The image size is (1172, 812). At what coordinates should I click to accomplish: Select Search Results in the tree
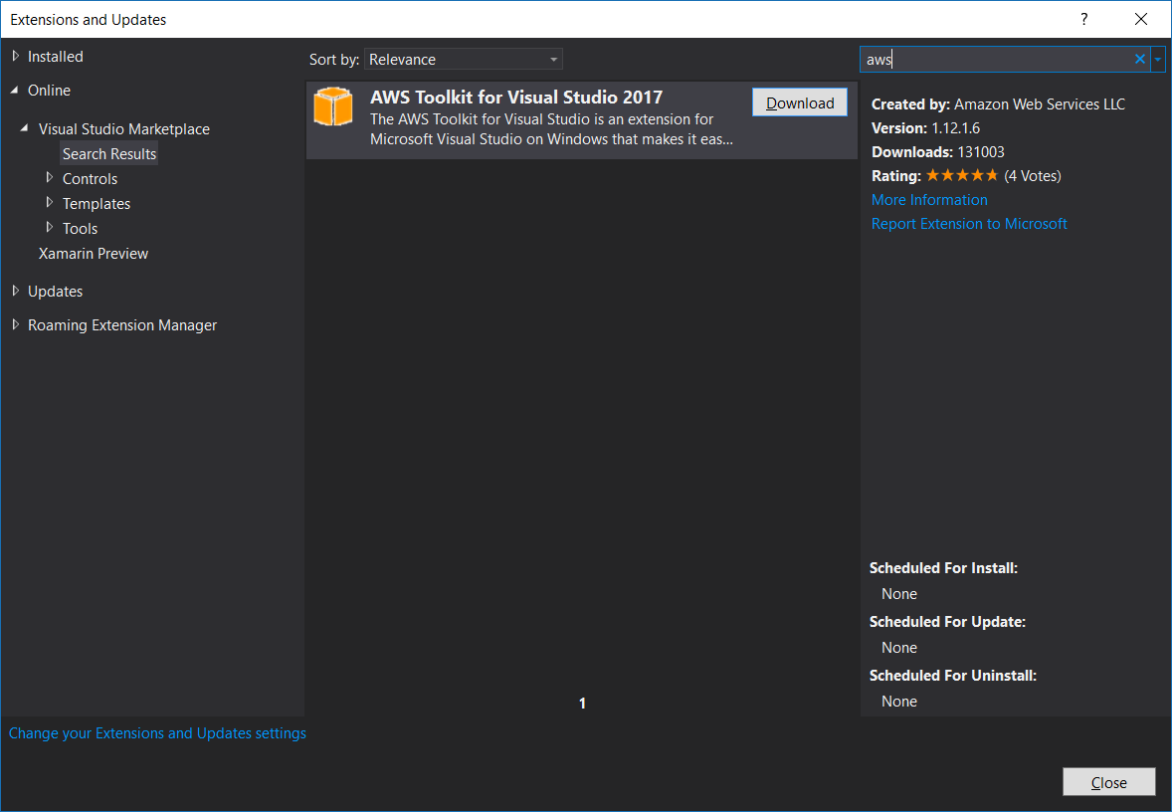pos(109,154)
